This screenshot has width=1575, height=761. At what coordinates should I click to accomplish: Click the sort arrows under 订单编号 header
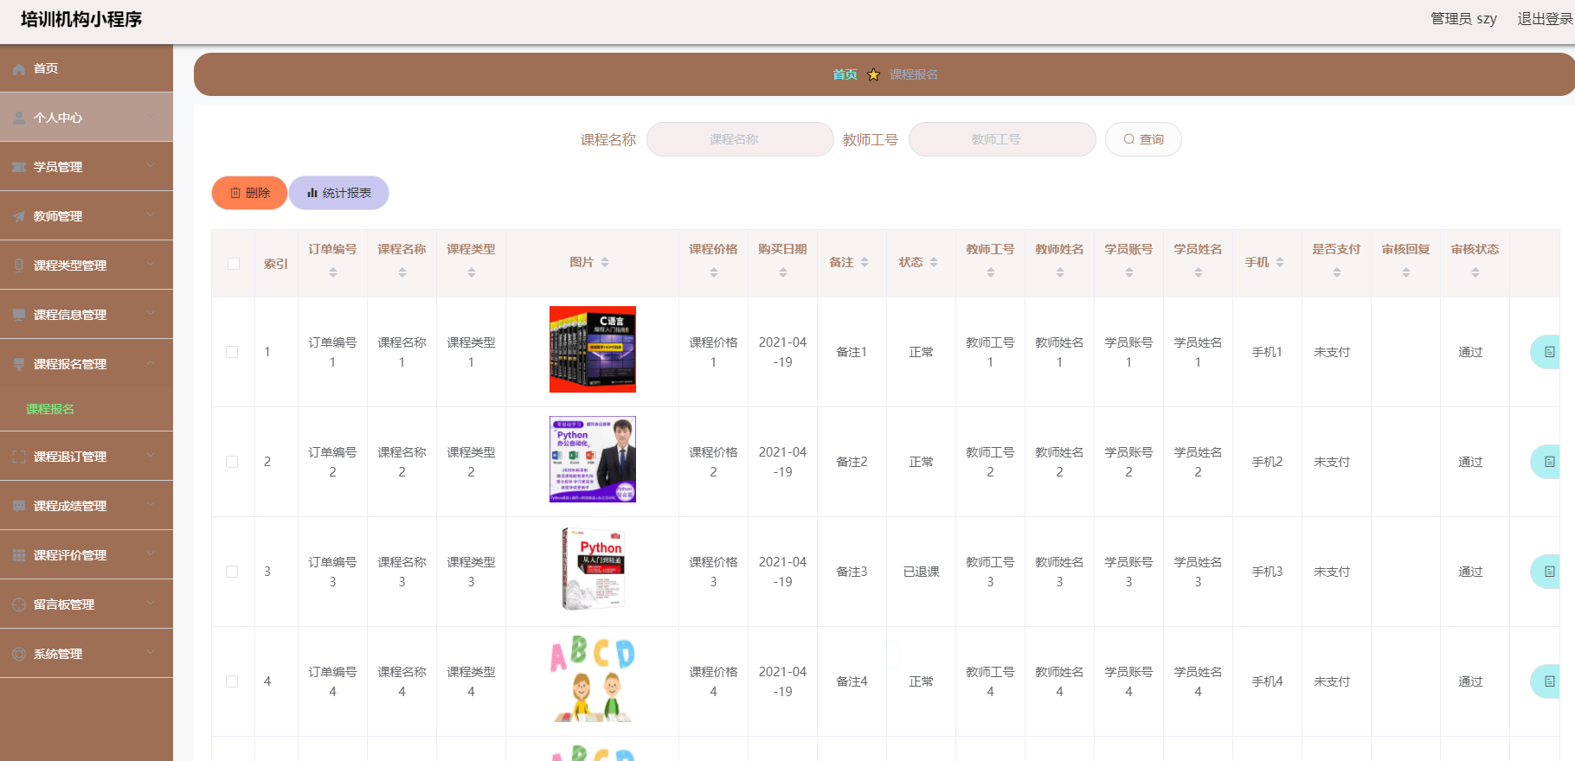(333, 272)
